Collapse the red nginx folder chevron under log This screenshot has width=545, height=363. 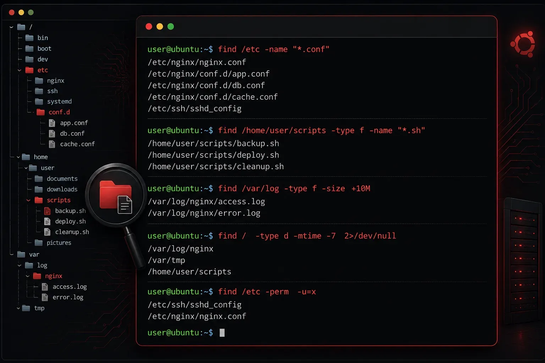tap(28, 276)
